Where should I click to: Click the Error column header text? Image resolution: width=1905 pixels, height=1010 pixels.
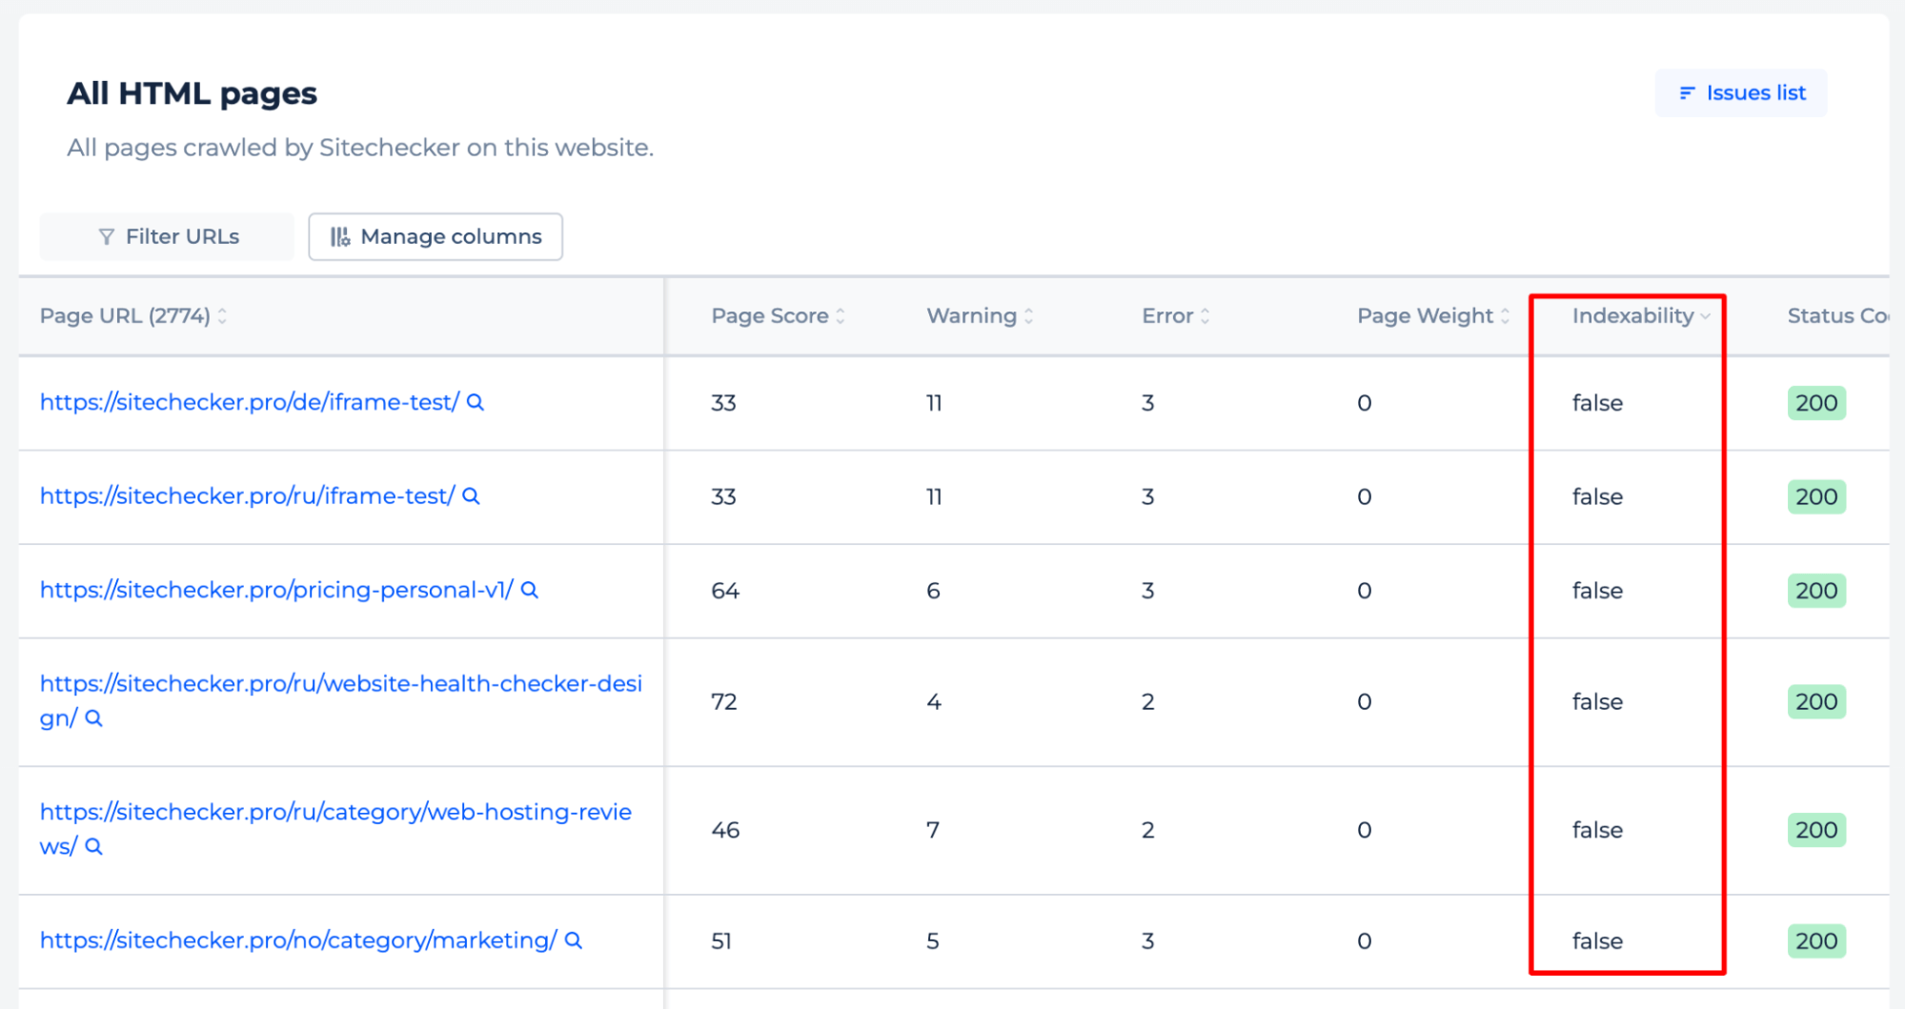1167,316
